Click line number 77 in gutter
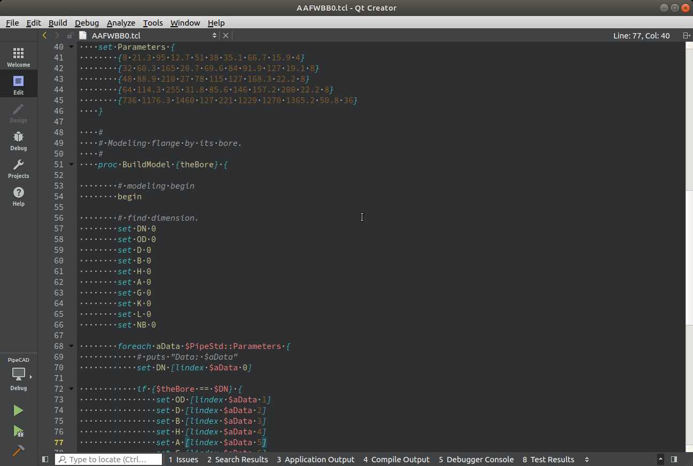The image size is (693, 466). pyautogui.click(x=58, y=442)
